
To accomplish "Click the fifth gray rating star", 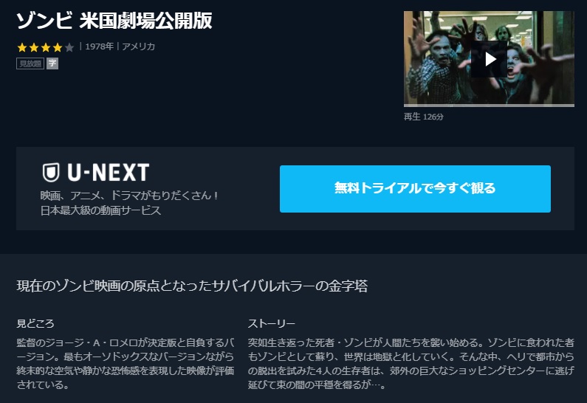I will coord(69,47).
